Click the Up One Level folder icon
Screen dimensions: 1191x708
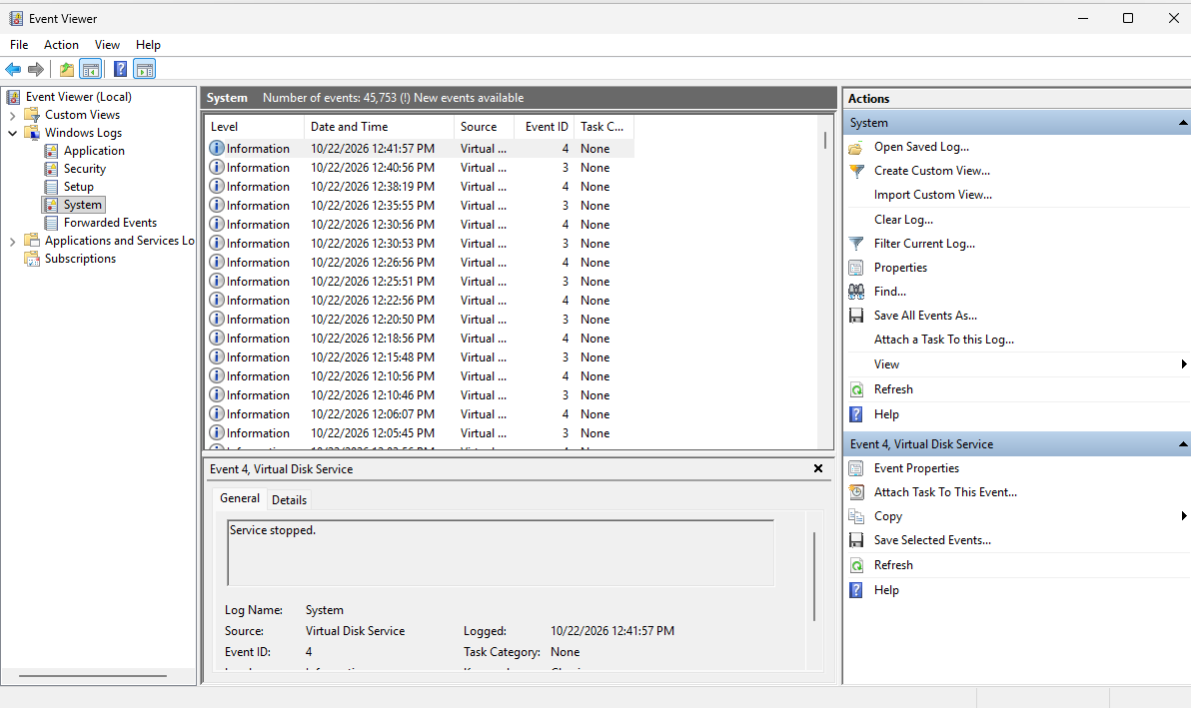[x=67, y=69]
